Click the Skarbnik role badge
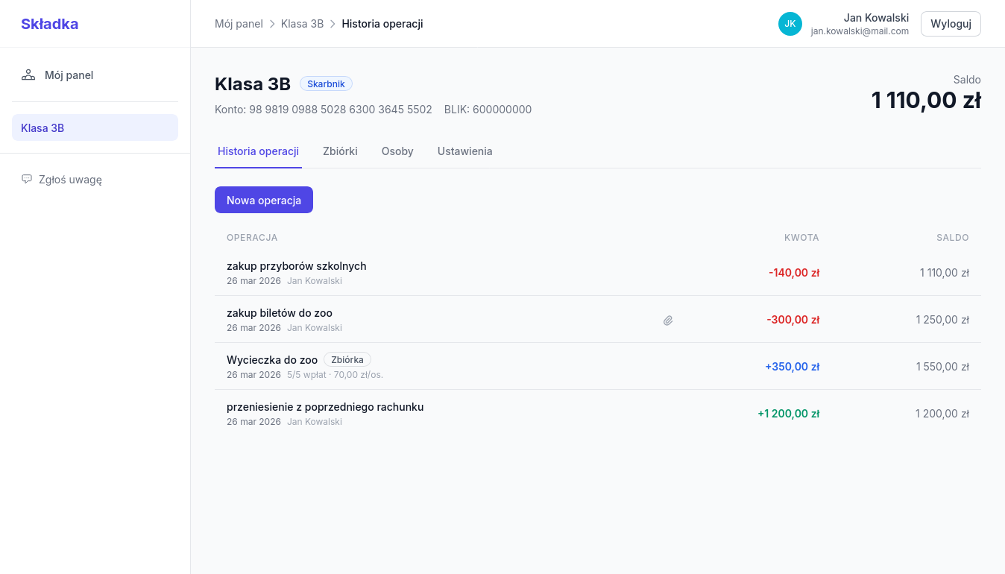The width and height of the screenshot is (1005, 574). click(326, 84)
